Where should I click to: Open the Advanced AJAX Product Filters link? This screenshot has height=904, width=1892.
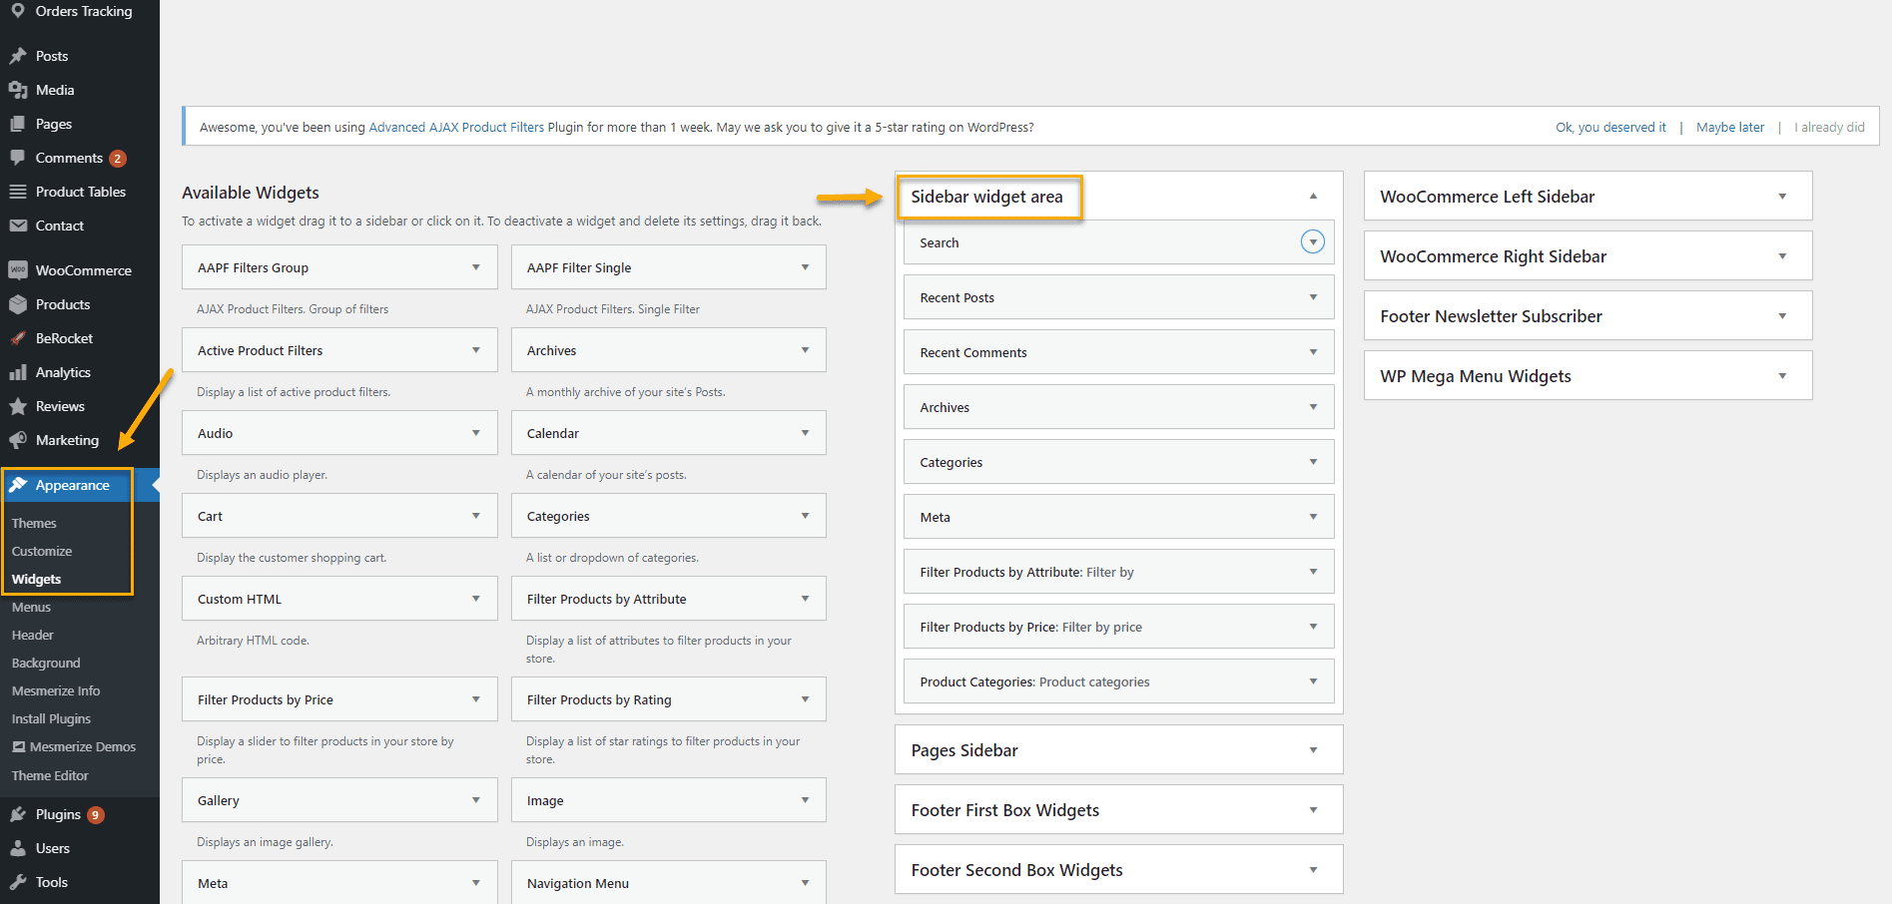(x=456, y=127)
